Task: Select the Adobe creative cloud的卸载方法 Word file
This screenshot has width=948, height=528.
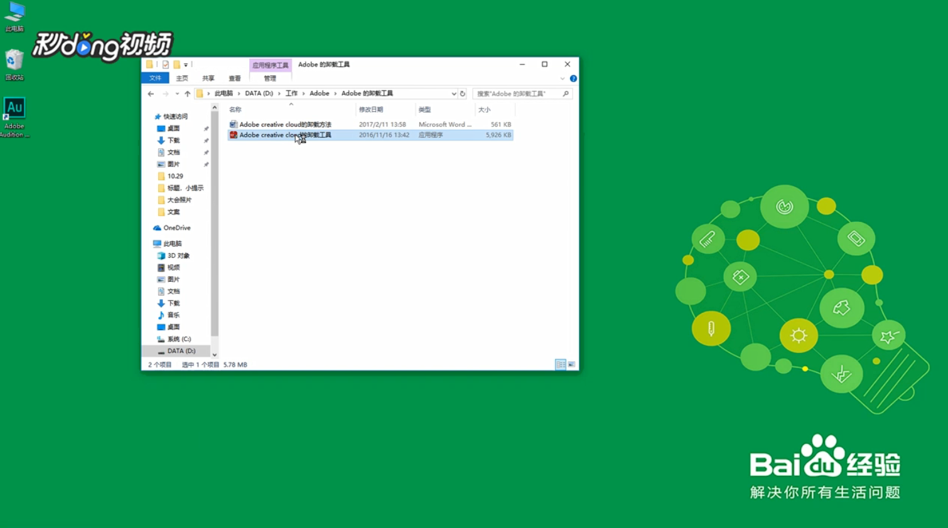Action: click(370, 125)
